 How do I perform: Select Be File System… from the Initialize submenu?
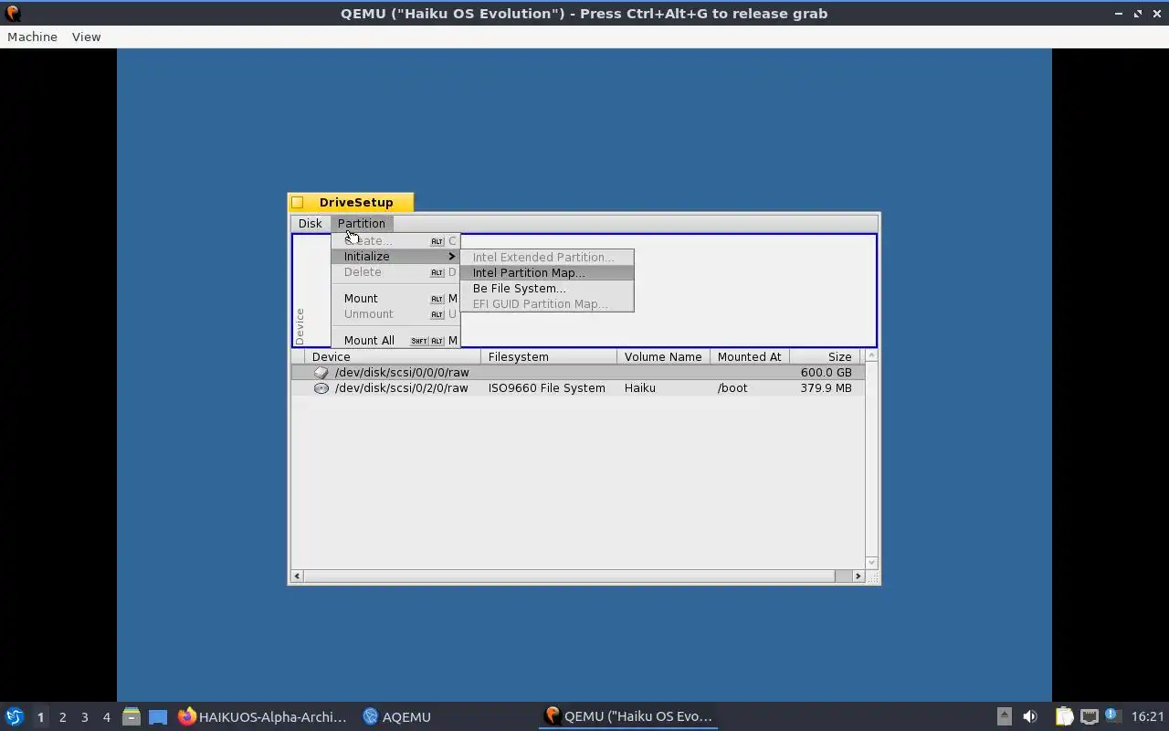click(546, 289)
